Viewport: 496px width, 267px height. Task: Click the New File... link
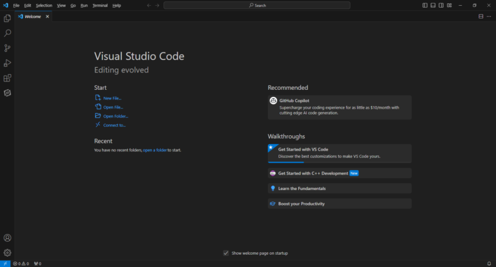point(112,98)
